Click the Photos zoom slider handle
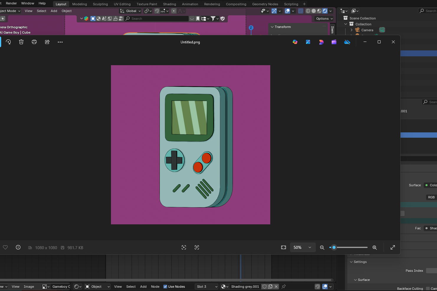The image size is (437, 291). [334, 247]
